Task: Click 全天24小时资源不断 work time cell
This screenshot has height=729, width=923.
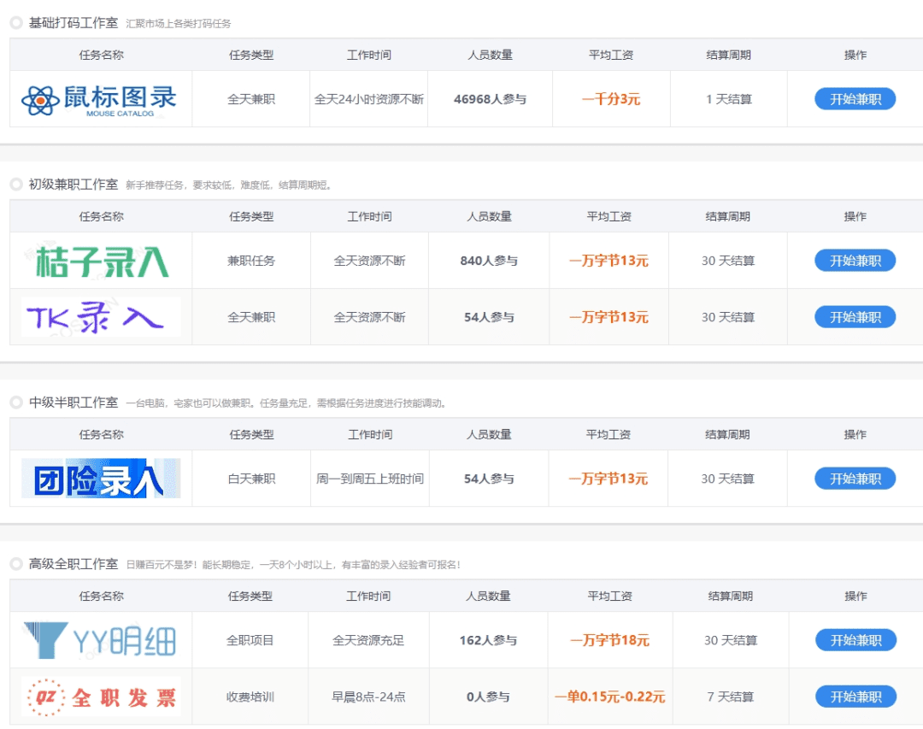Action: tap(369, 99)
